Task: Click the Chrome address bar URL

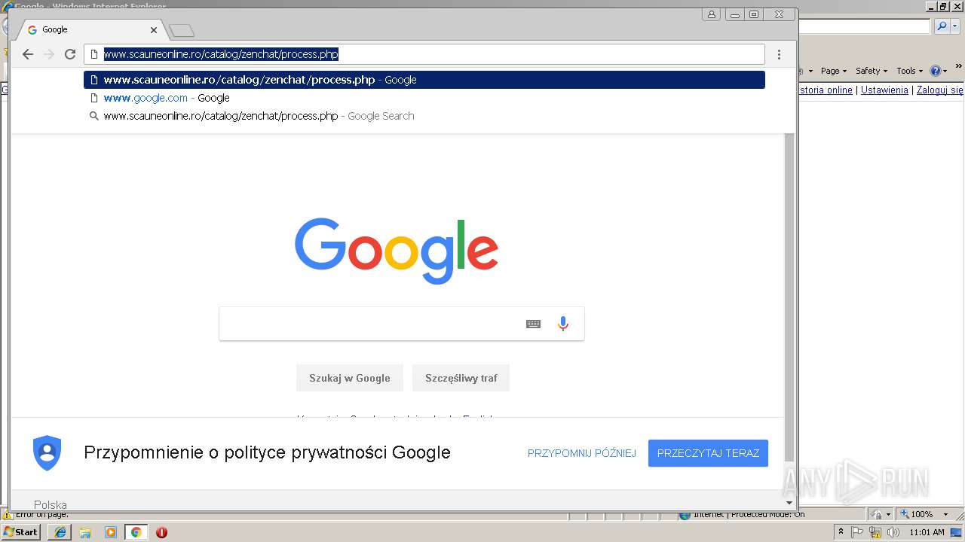Action: tap(221, 54)
